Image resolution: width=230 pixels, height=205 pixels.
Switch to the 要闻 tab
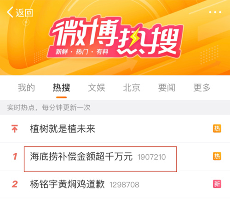tap(167, 88)
